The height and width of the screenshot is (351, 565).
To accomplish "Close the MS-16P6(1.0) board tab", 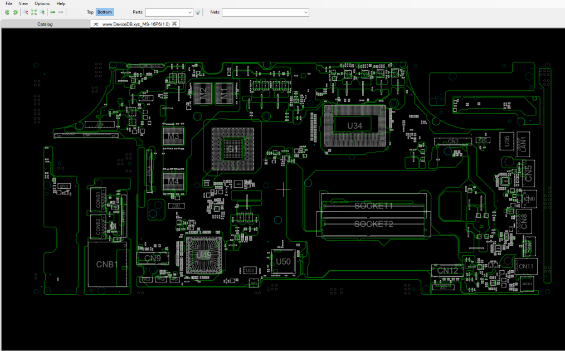I will pos(174,24).
